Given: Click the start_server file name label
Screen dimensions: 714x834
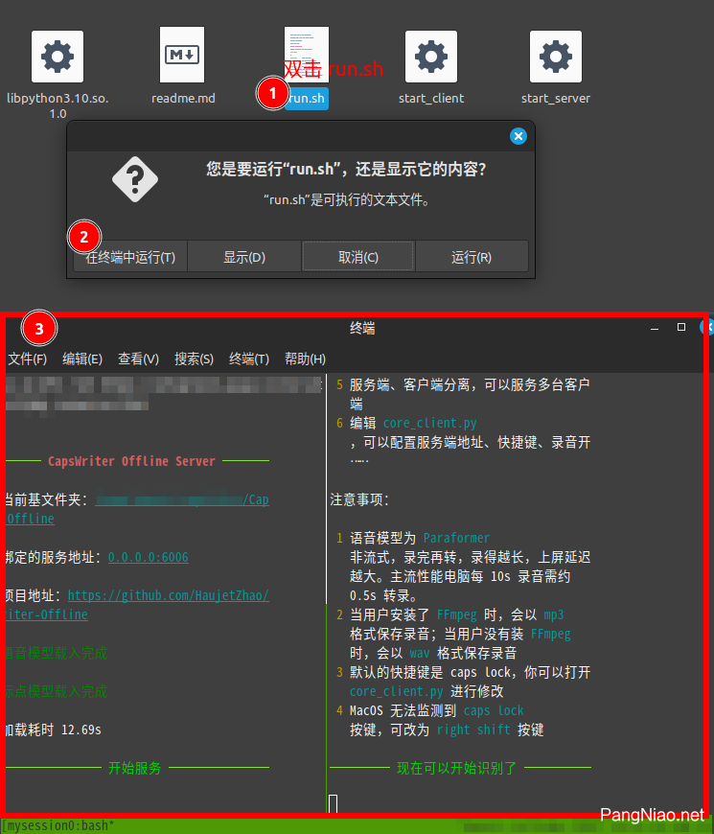Looking at the screenshot, I should [556, 99].
